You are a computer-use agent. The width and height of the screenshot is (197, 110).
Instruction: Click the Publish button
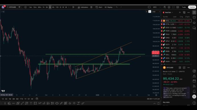tap(192, 7)
